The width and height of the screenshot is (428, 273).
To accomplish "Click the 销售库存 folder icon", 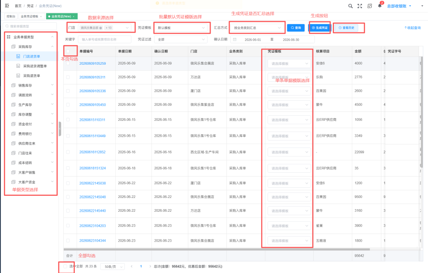I will pos(13,85).
